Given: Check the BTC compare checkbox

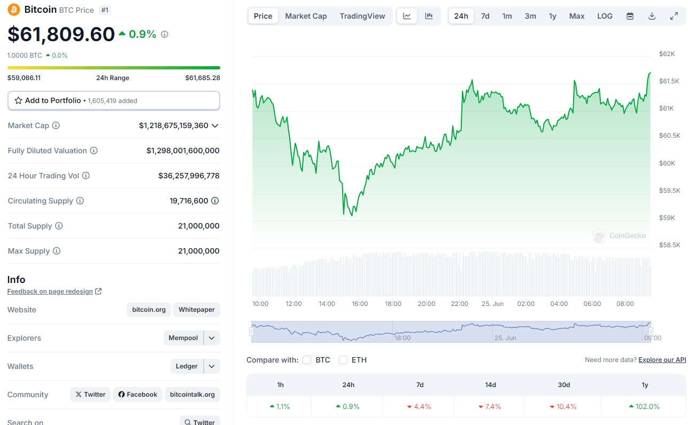Looking at the screenshot, I should (307, 360).
